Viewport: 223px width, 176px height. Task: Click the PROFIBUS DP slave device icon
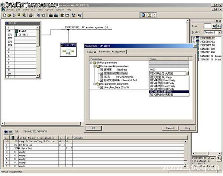[x=67, y=49]
